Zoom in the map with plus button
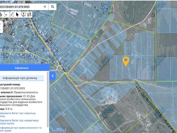The width and height of the screenshot is (177, 133). (x=1, y=24)
